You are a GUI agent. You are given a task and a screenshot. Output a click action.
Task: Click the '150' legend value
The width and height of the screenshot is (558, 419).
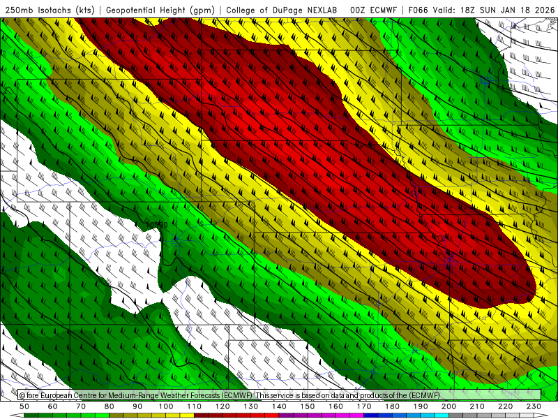(307, 406)
